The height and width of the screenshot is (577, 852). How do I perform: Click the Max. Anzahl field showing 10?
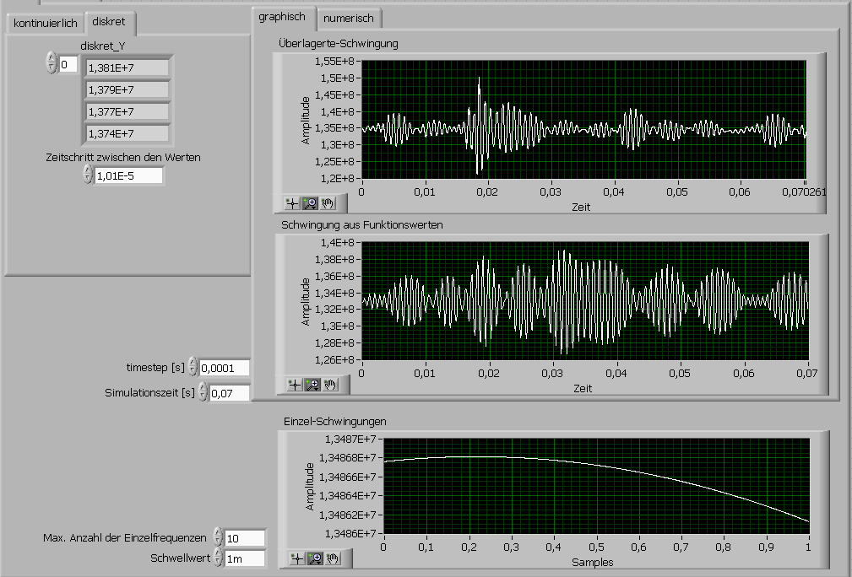(245, 538)
